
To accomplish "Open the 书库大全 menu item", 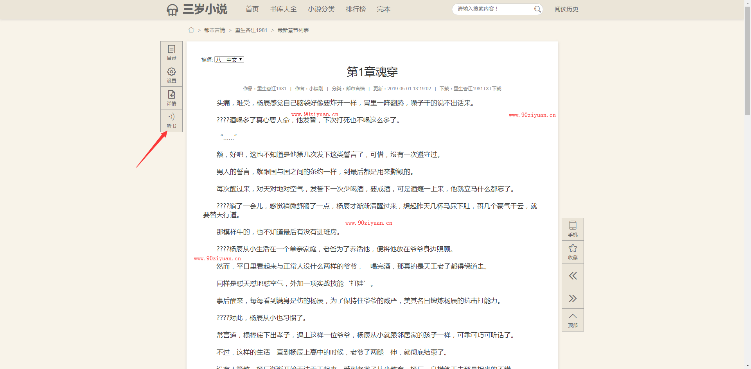I will [283, 9].
